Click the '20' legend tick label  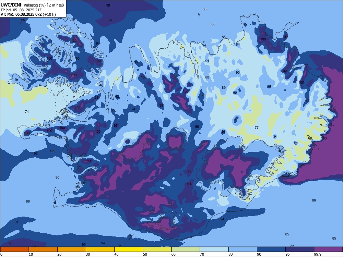point(59,254)
